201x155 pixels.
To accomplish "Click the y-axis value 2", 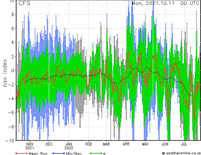I will 13,57.
